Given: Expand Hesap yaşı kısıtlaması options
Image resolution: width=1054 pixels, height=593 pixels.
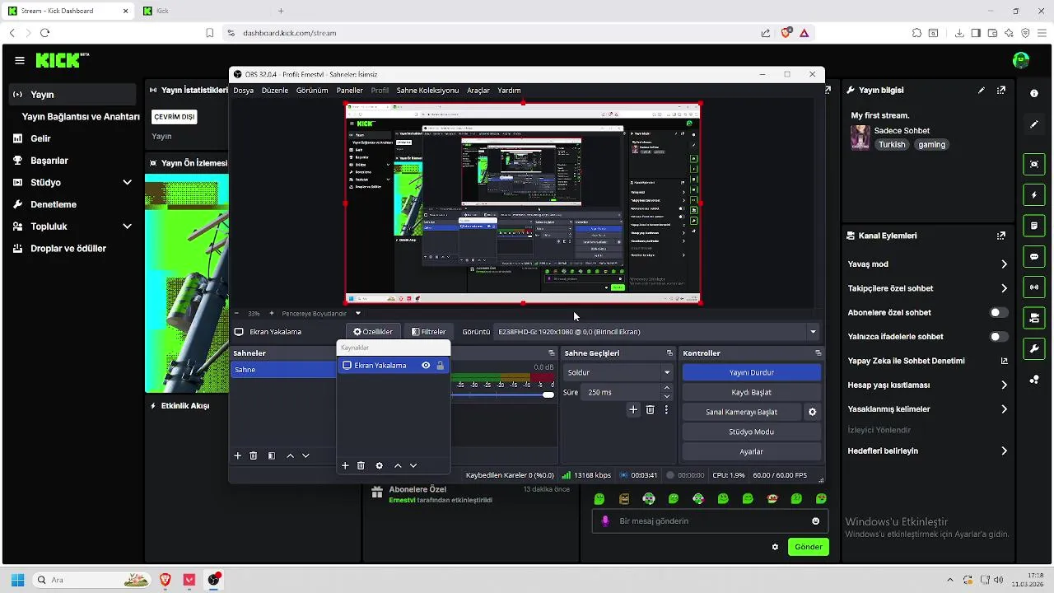Looking at the screenshot, I should 1004,385.
